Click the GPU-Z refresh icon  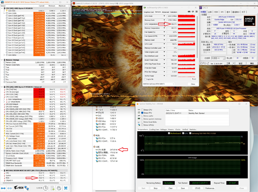[193, 12]
